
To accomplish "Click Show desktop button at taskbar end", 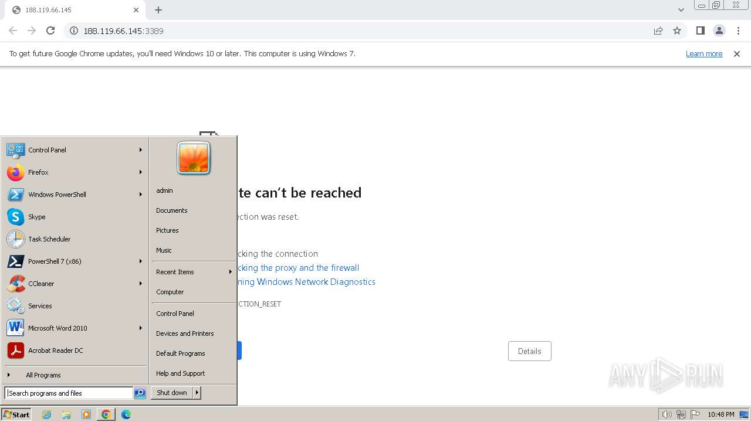I will [745, 414].
